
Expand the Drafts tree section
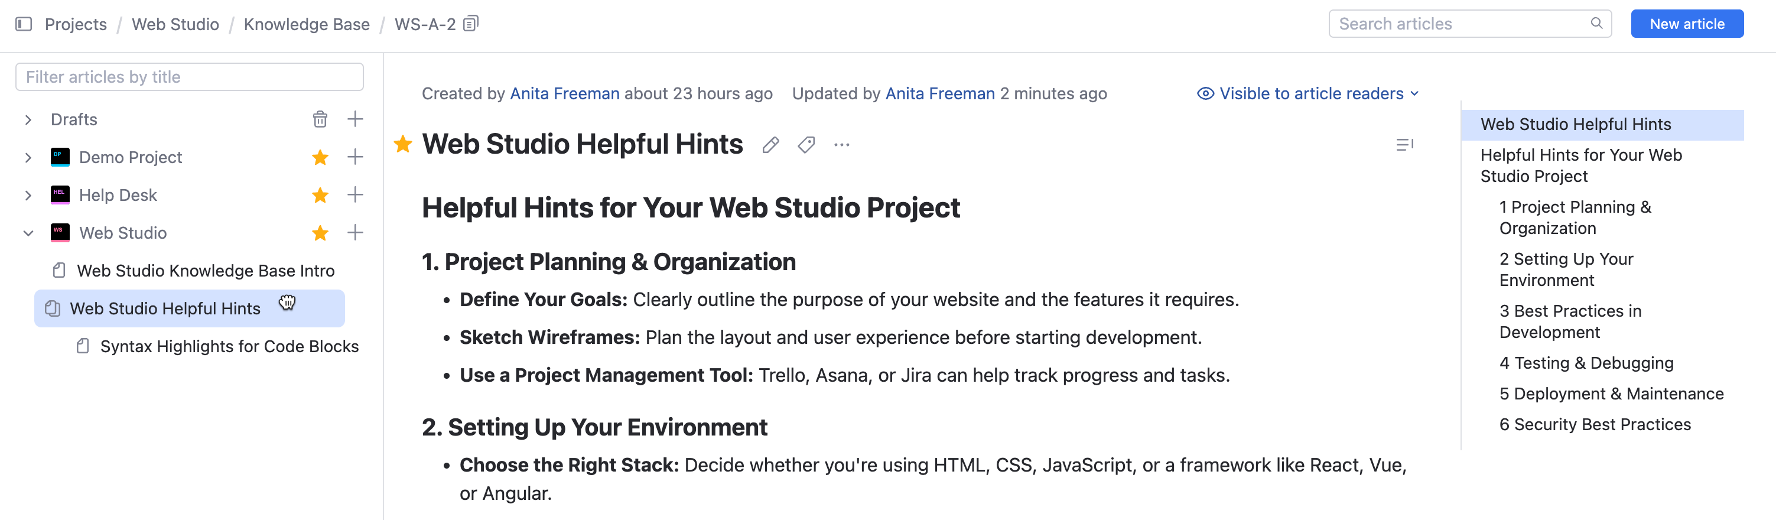[x=28, y=119]
